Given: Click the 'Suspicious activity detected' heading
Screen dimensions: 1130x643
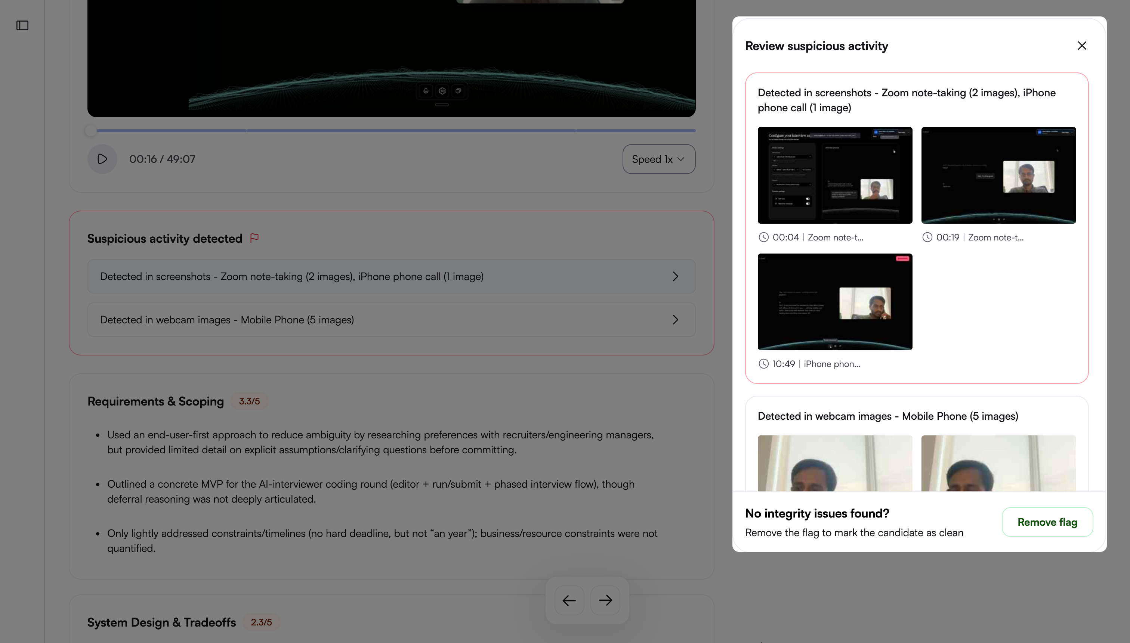Looking at the screenshot, I should coord(165,239).
